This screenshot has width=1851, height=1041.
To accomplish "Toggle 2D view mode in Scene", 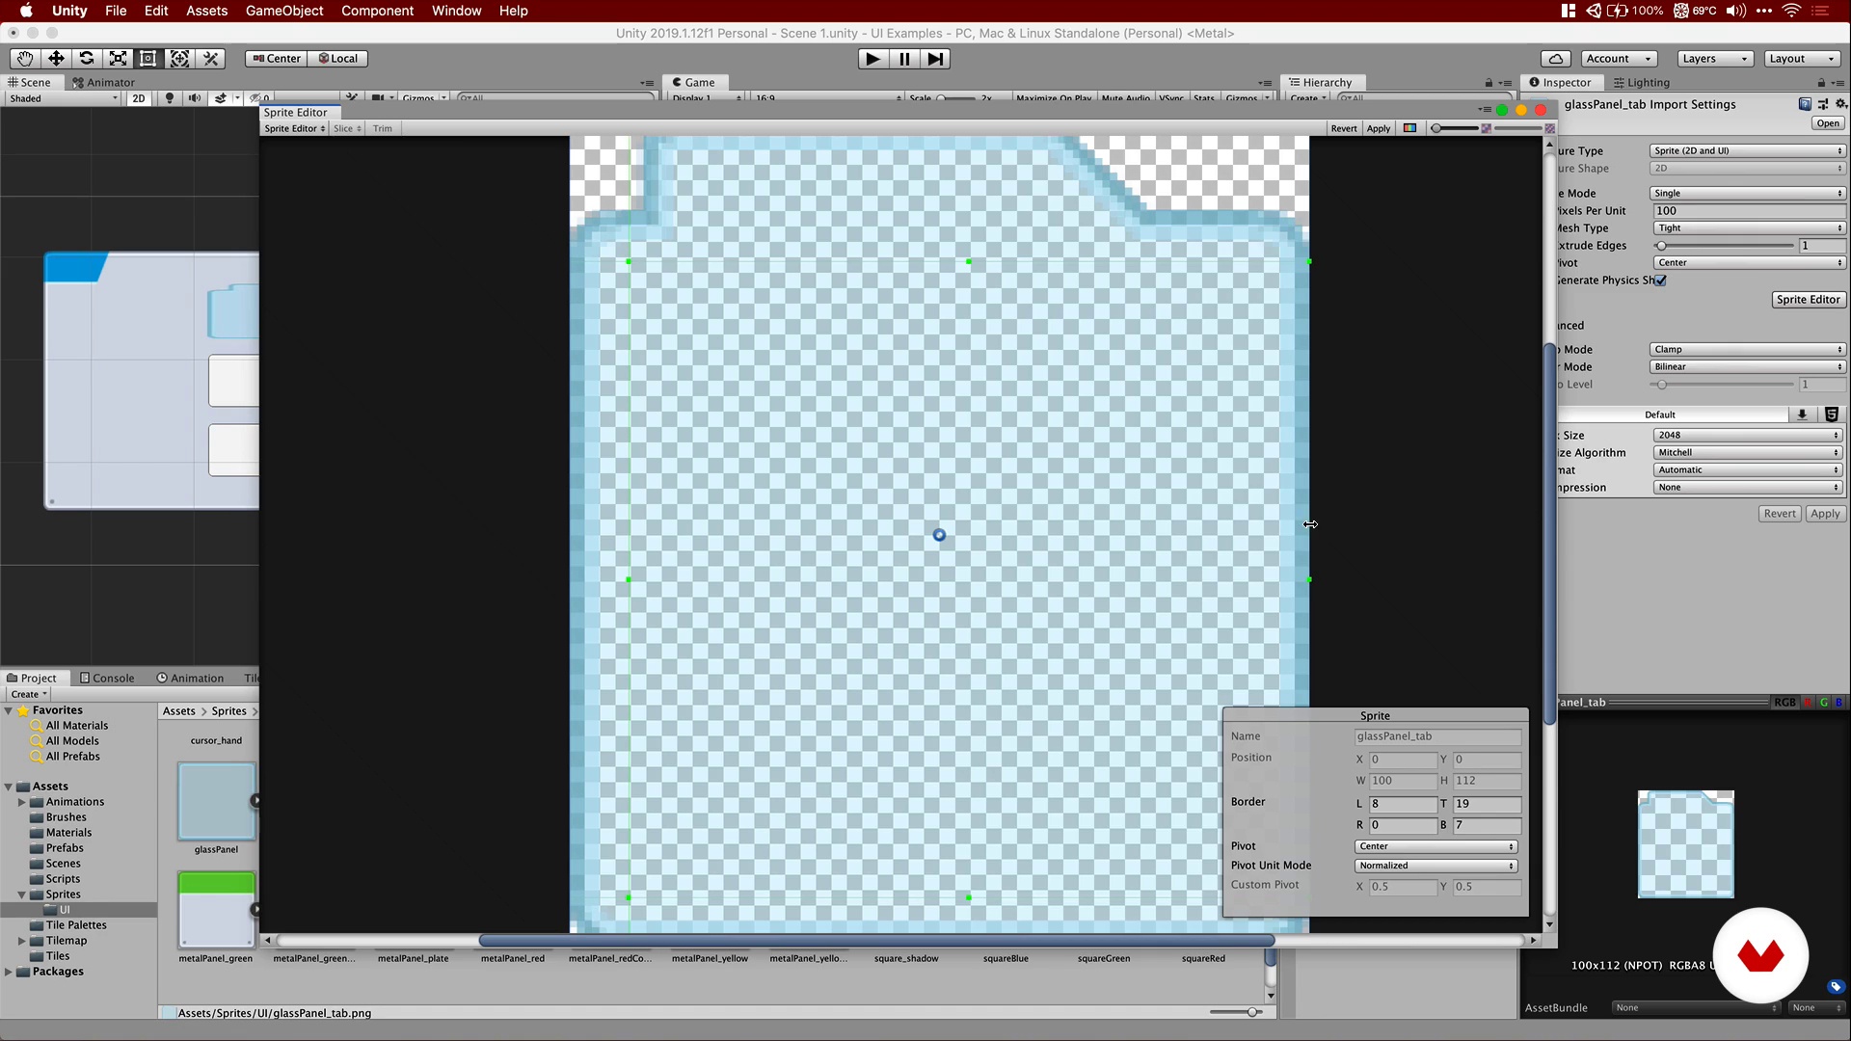I will (x=139, y=98).
